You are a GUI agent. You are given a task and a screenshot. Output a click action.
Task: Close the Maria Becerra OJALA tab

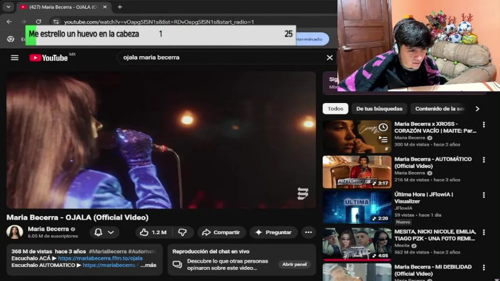(x=106, y=7)
